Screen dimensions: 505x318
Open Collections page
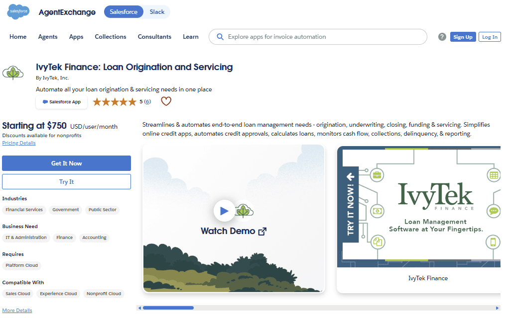(111, 37)
